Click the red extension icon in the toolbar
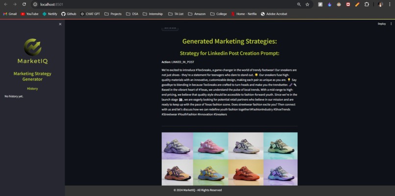The height and width of the screenshot is (196, 395). click(348, 4)
